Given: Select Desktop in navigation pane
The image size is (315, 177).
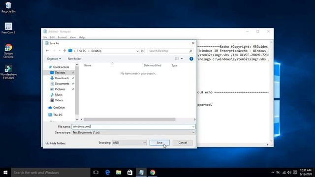Looking at the screenshot, I should (60, 73).
